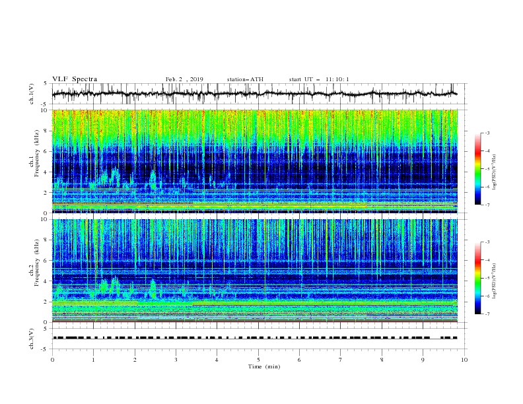This screenshot has width=523, height=404.
Task: Click the ch.3 dashed pulse trace
Action: (254, 338)
